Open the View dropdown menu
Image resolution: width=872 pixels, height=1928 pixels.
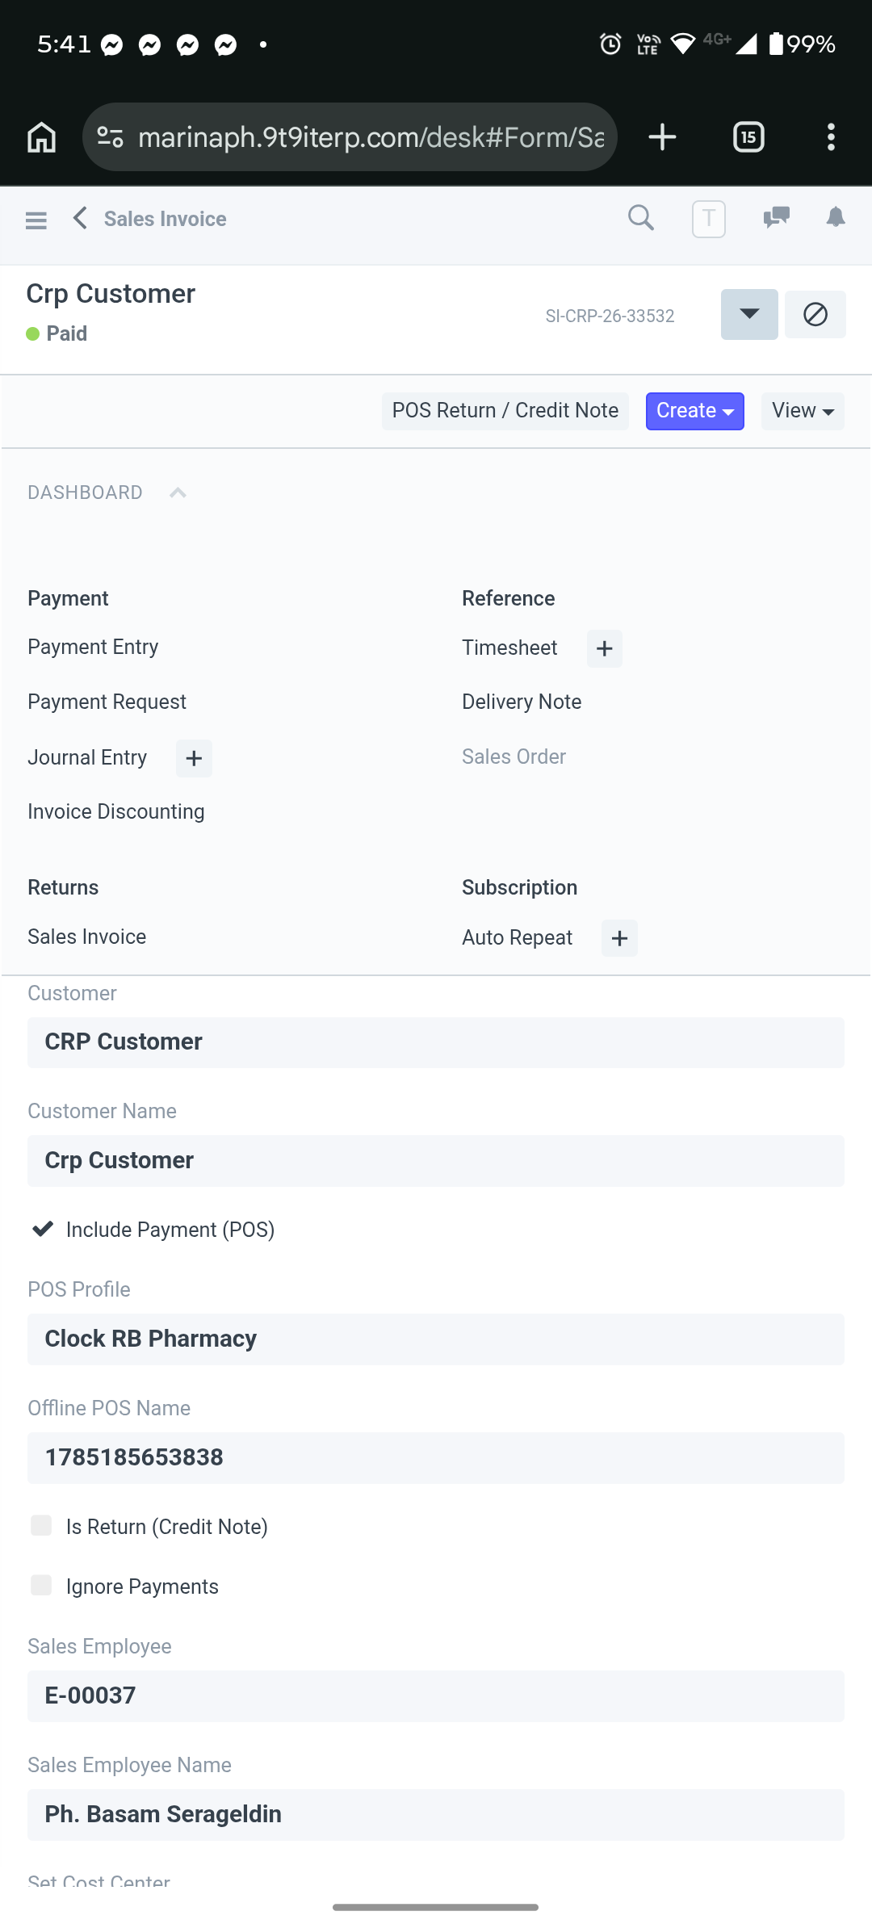[x=803, y=411]
